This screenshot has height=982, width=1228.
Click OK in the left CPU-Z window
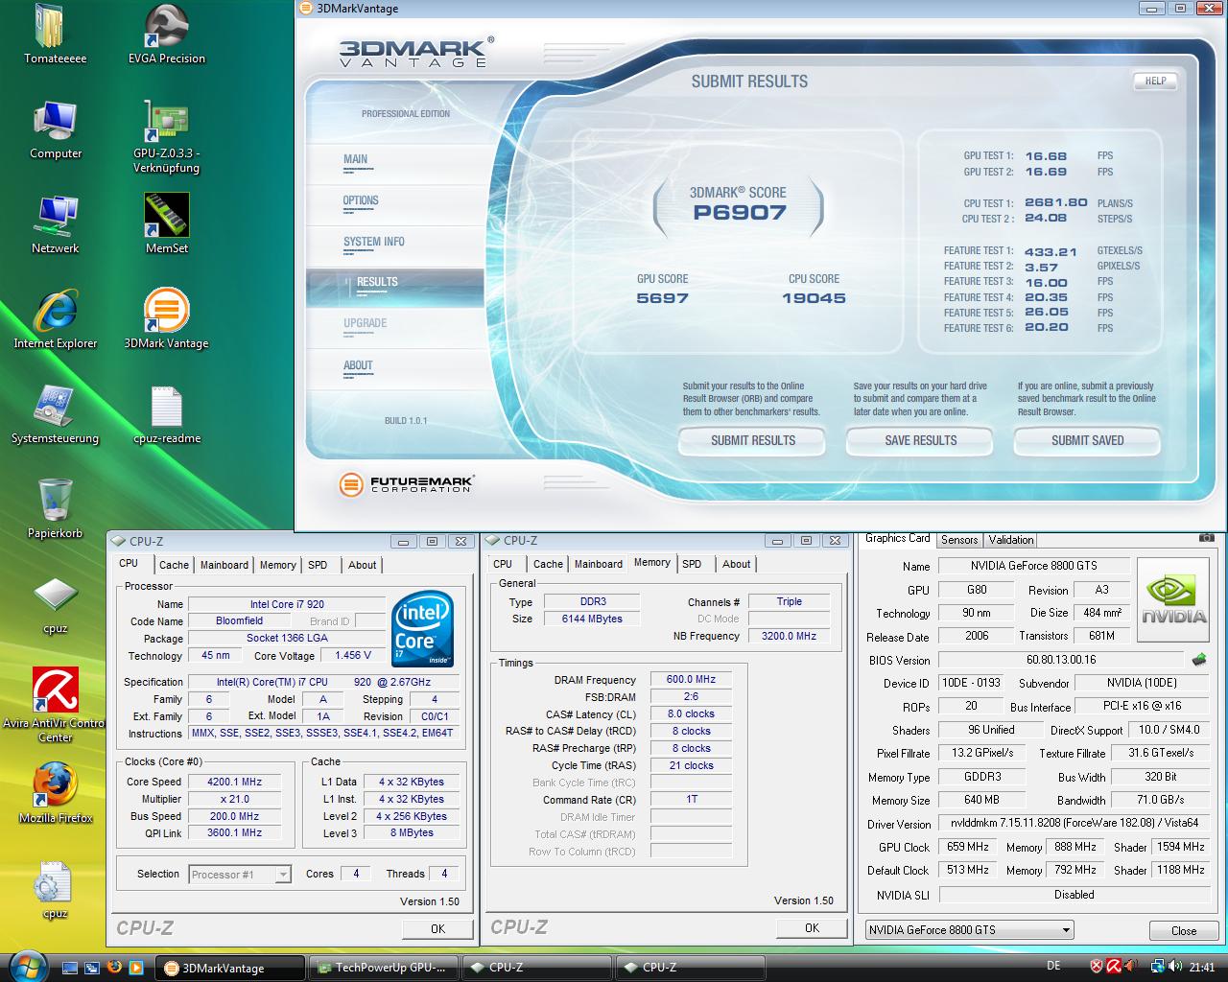(x=437, y=928)
